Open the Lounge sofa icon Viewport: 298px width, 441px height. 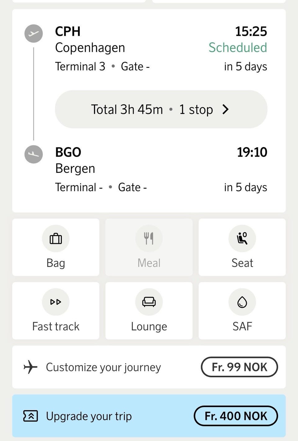click(x=149, y=302)
